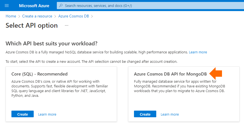244x125 pixels.
Task: Open Learn more for Core (SQL)
Action: [47, 114]
